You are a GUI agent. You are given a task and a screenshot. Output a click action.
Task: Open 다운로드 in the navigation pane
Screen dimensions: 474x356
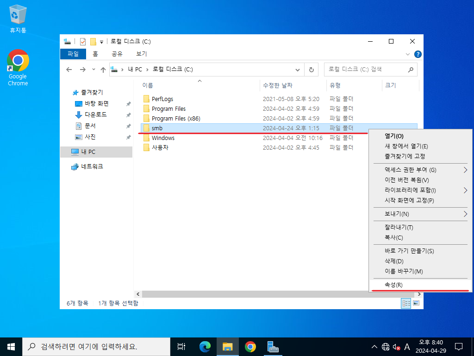click(x=95, y=115)
